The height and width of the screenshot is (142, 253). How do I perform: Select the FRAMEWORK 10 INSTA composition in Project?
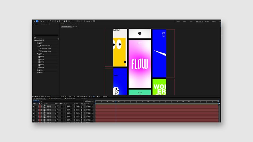tap(46, 49)
